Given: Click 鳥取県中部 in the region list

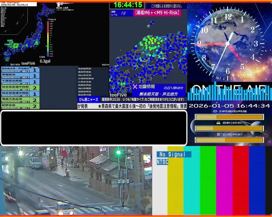Looking at the screenshot, I should [84, 95].
